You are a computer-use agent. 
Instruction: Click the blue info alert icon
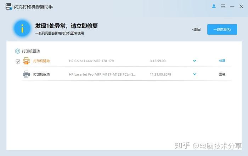pyautogui.click(x=22, y=28)
